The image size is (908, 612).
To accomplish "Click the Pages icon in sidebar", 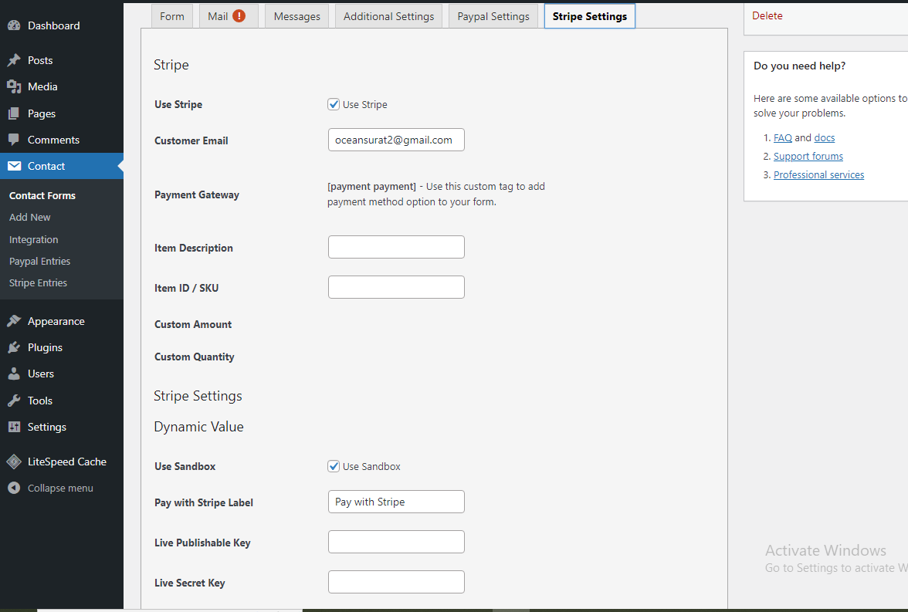I will (15, 113).
